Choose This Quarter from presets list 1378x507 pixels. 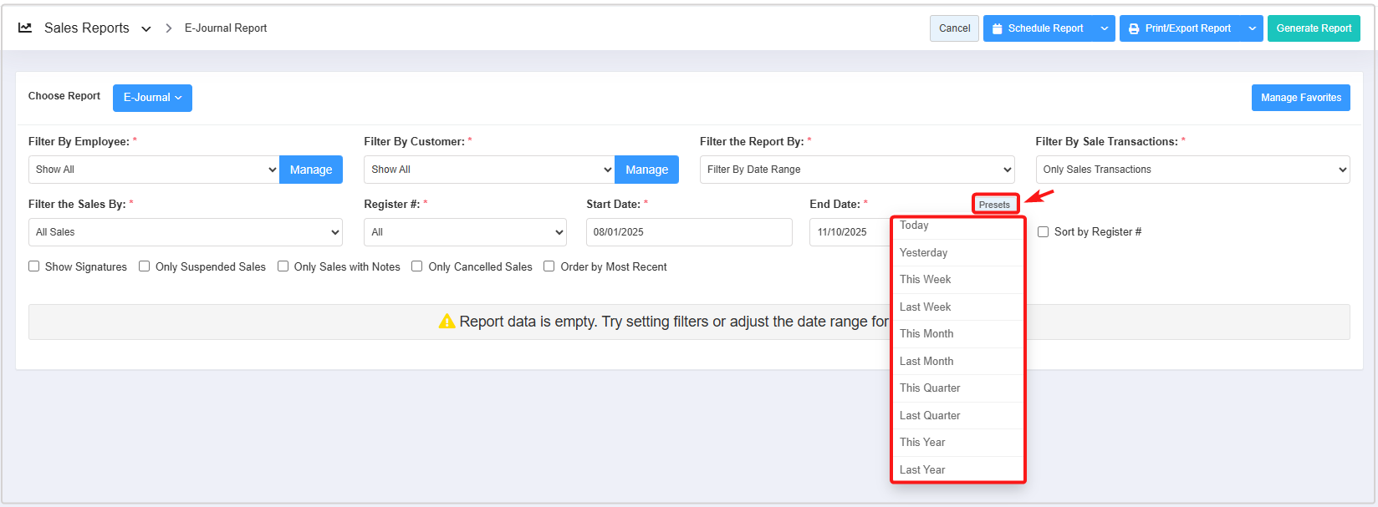[x=930, y=388]
